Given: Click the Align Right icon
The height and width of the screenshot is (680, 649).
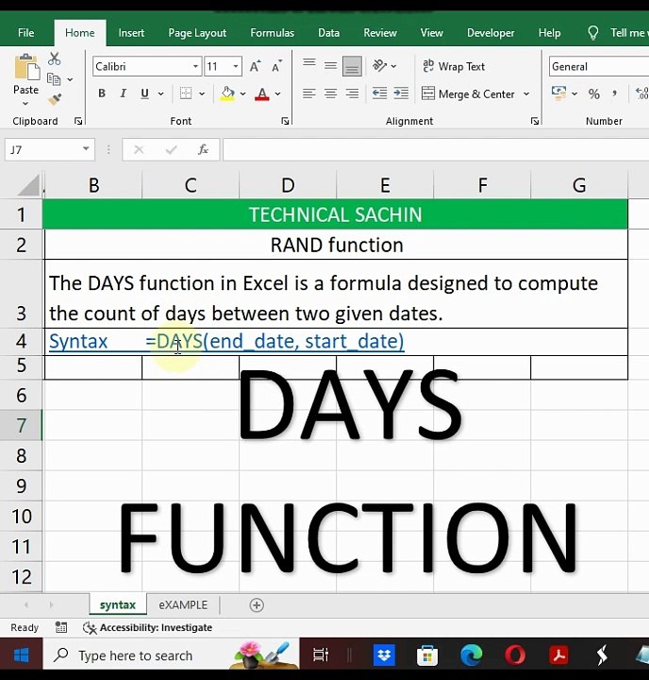Looking at the screenshot, I should (352, 93).
